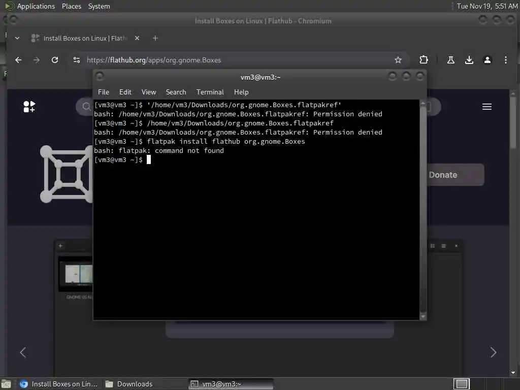
Task: Click the Donate button on Flathub
Action: [454, 175]
